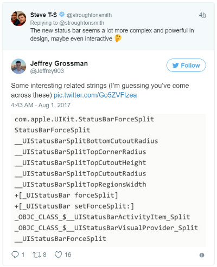
Task: Click the like count 16
Action: tap(68, 255)
